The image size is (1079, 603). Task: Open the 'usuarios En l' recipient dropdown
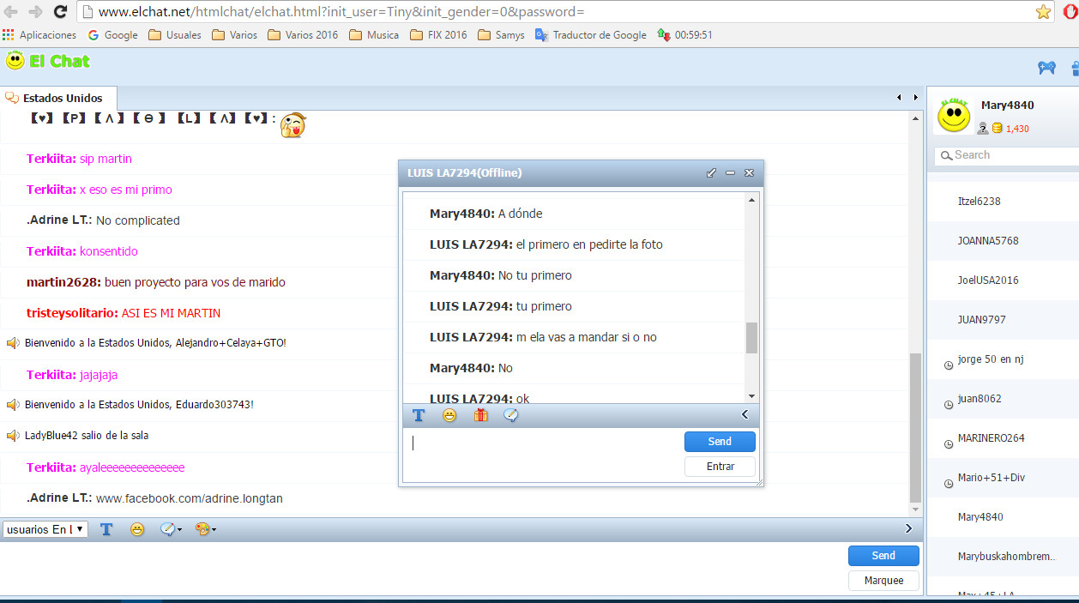point(45,529)
